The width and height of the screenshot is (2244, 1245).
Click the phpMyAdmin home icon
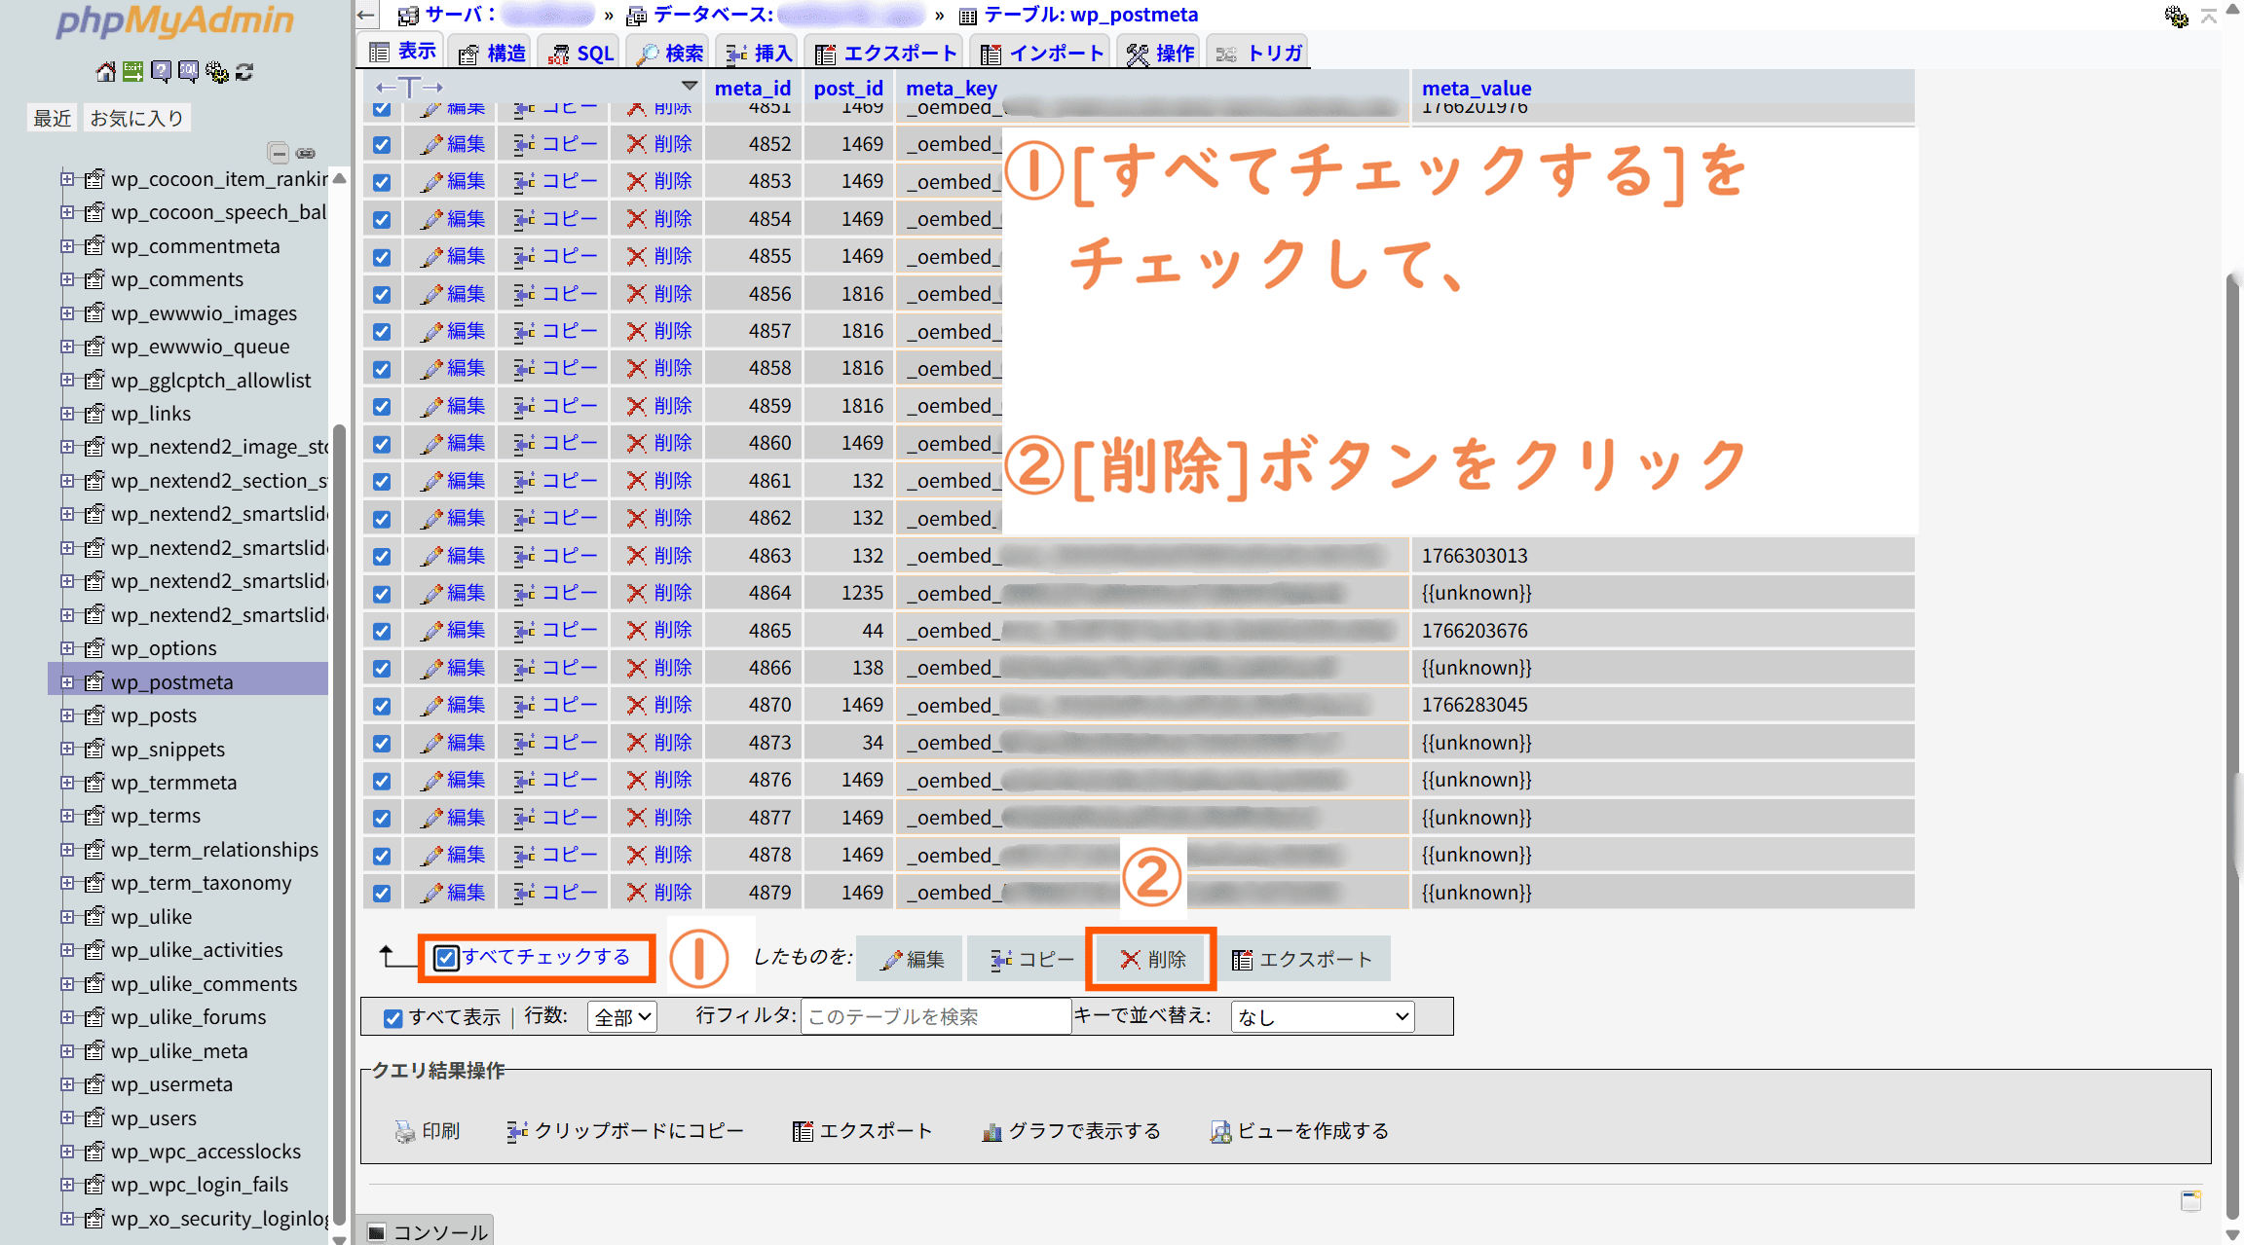(105, 72)
